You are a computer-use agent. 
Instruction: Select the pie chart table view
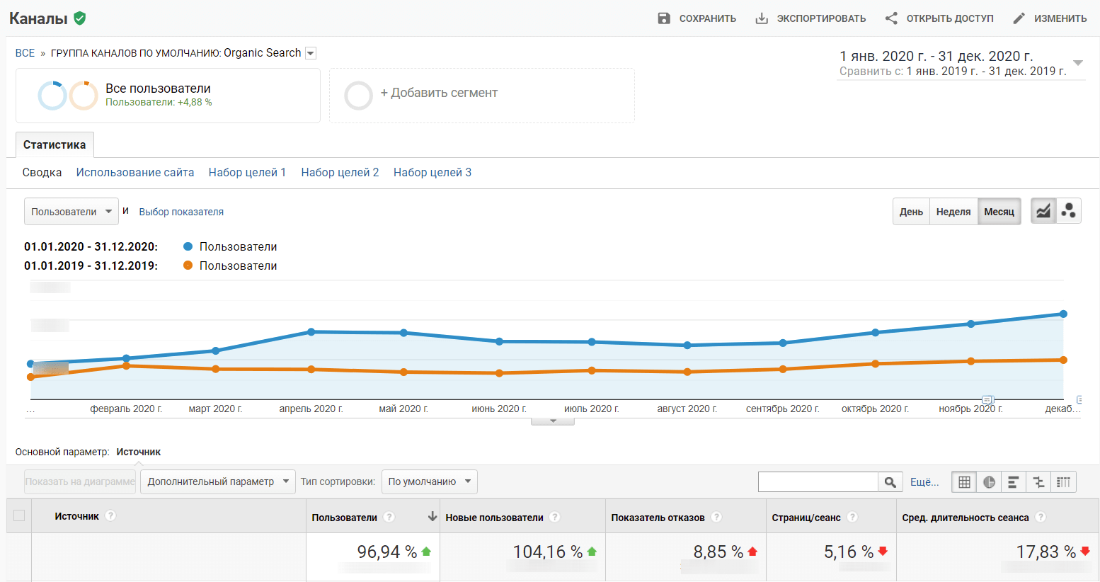pos(989,482)
